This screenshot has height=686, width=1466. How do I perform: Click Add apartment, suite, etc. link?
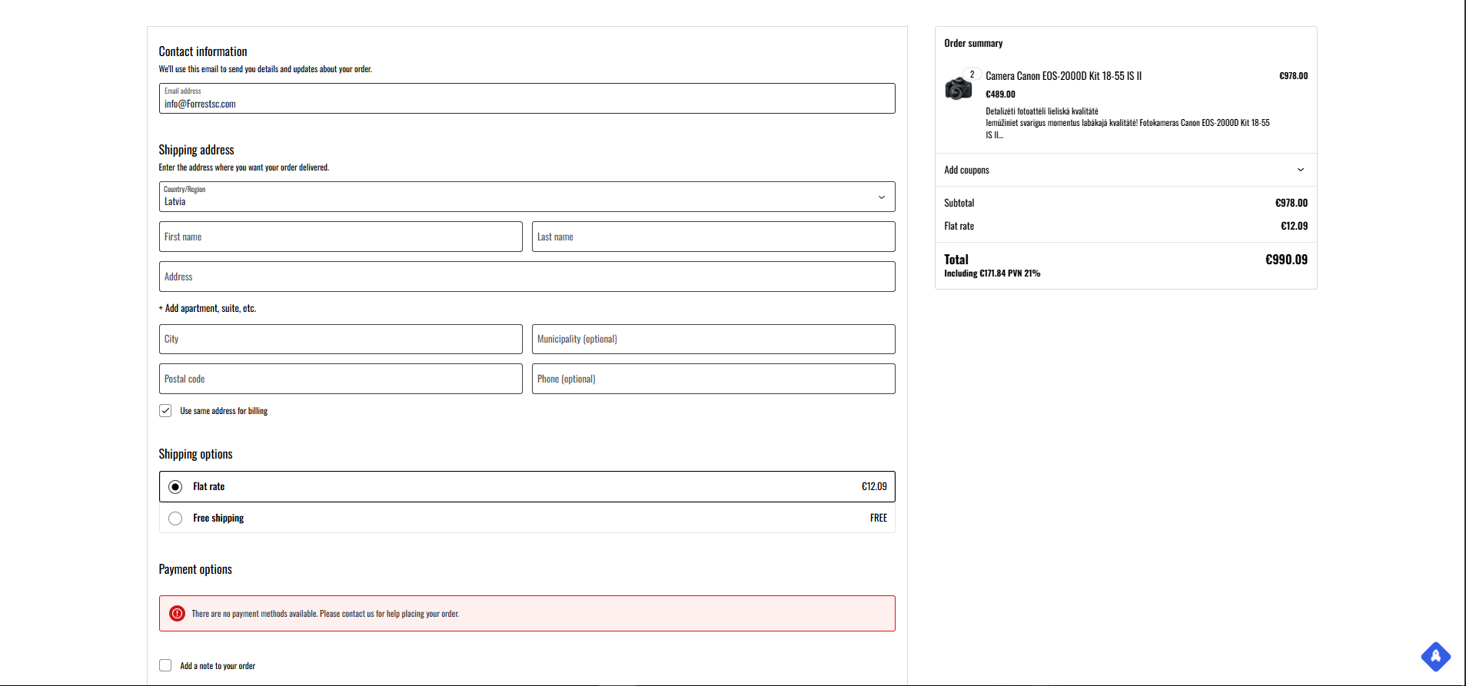coord(208,309)
